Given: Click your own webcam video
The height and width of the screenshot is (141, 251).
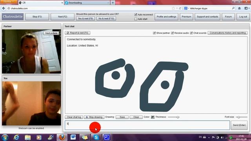Looking at the screenshot, I should [x=31, y=103].
